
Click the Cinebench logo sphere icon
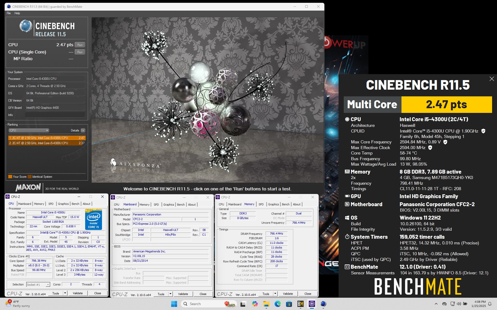click(x=26, y=26)
